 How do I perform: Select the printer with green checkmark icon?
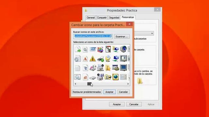100,58
